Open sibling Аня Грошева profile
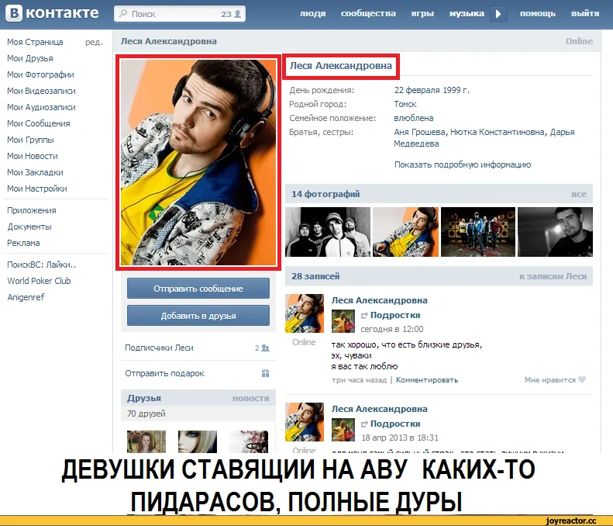This screenshot has width=613, height=526. [419, 133]
